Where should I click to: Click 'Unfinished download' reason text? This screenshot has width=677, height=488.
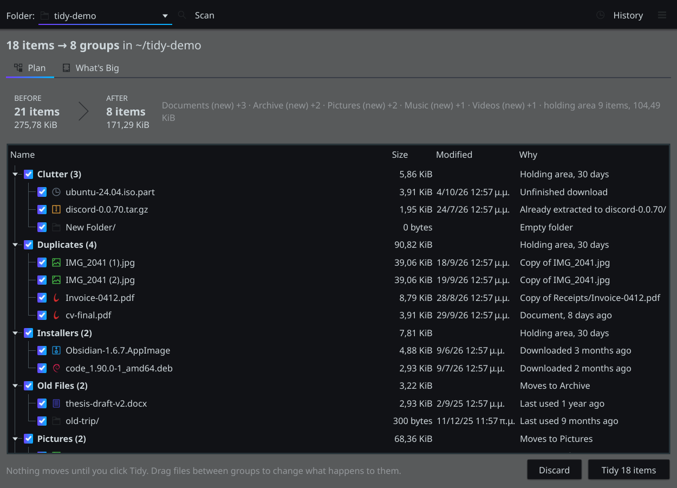tap(564, 192)
